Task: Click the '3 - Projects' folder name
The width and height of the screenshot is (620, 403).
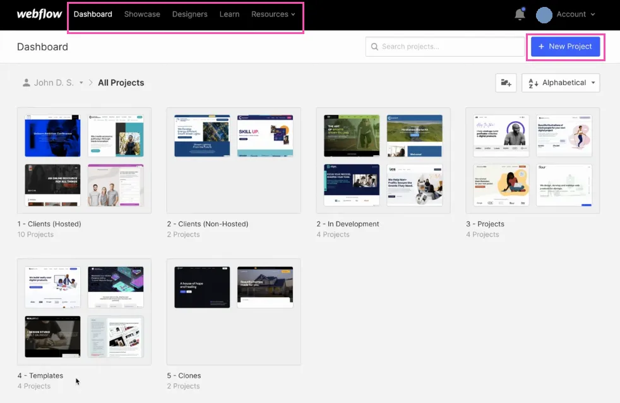Action: (485, 224)
